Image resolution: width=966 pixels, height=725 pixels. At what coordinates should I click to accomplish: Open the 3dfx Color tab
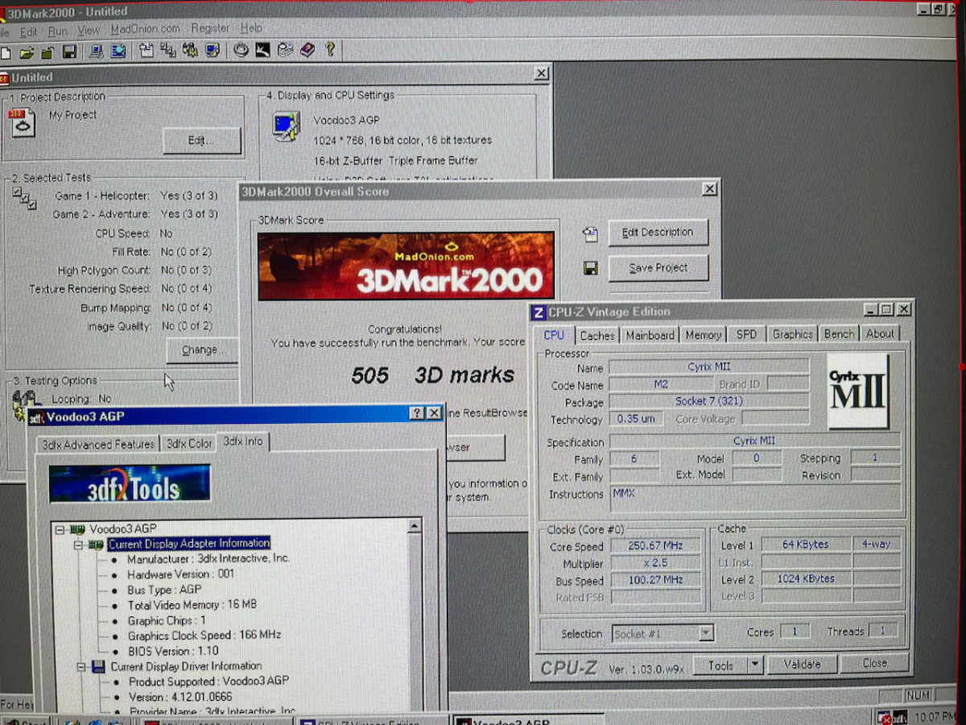[189, 444]
